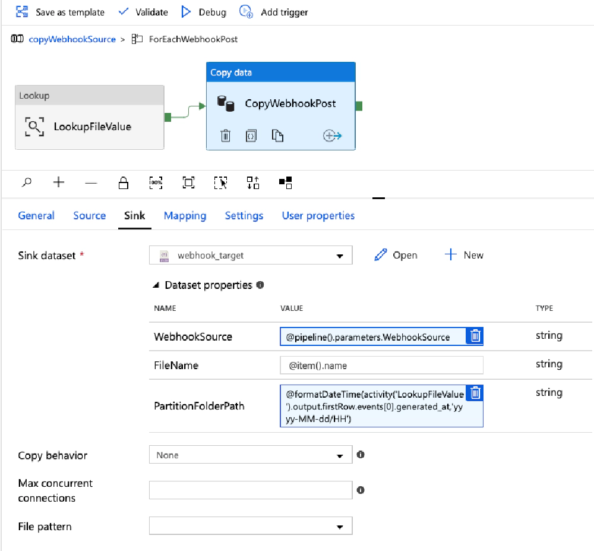Screen dimensions: 594x551
Task: Zoom in on the pipeline canvas
Action: click(x=59, y=182)
